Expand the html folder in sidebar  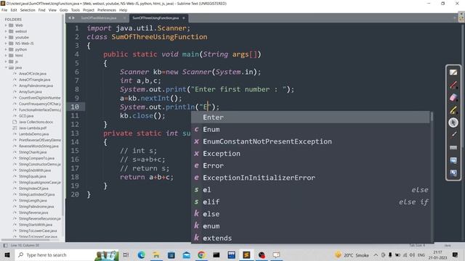tap(6, 56)
